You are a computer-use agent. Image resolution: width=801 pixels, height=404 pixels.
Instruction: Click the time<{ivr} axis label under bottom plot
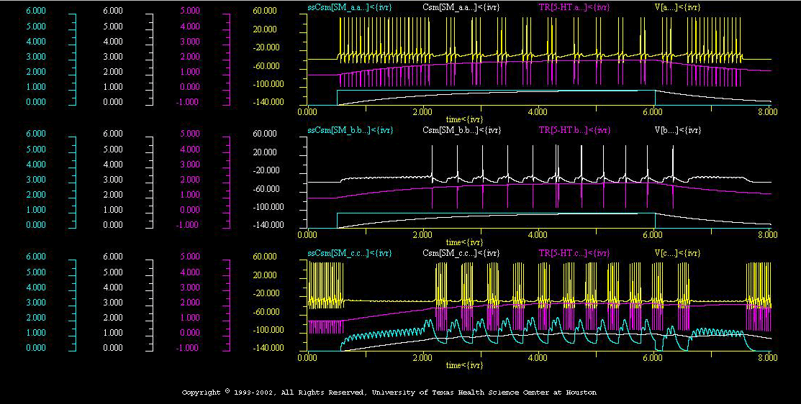463,365
